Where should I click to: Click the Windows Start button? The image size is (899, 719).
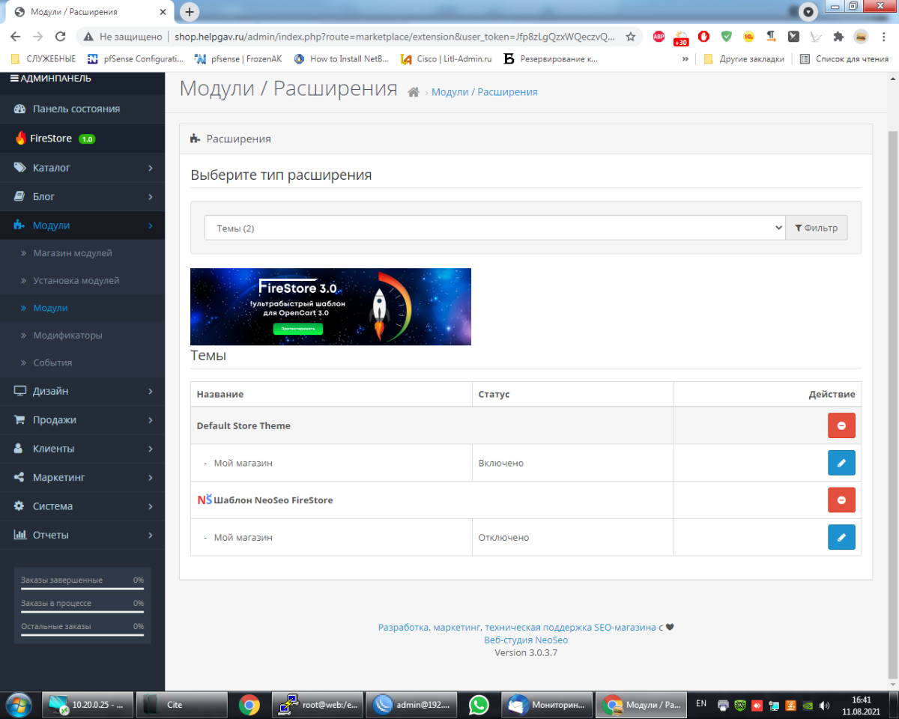(x=19, y=705)
